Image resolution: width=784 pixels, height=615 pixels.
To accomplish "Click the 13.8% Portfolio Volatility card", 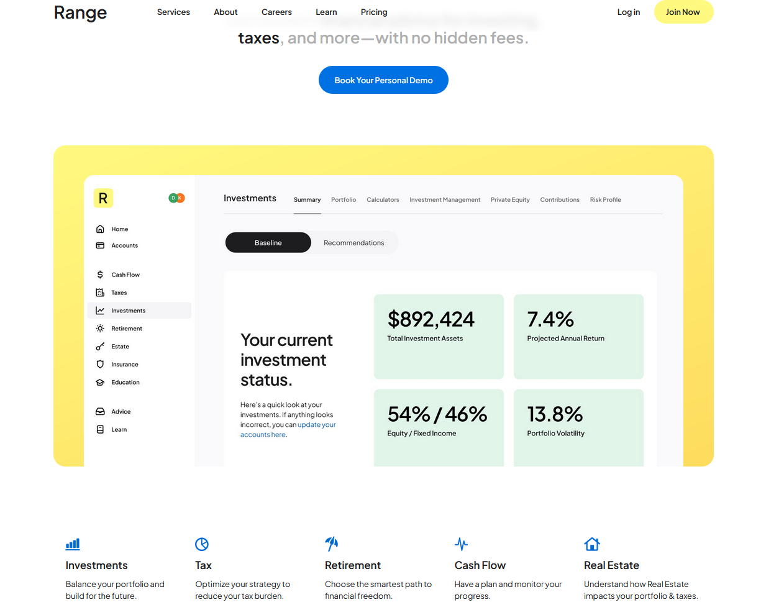I will pos(578,428).
